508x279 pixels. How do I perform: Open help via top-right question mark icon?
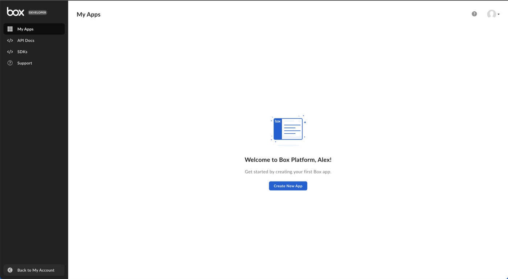pyautogui.click(x=474, y=14)
